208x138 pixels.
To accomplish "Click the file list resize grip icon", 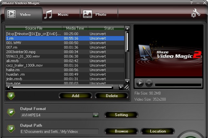I will pos(127,87).
